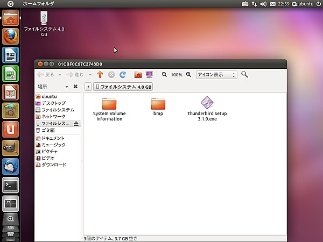
Task: Open the messaging mail indicator
Action: tap(272, 4)
